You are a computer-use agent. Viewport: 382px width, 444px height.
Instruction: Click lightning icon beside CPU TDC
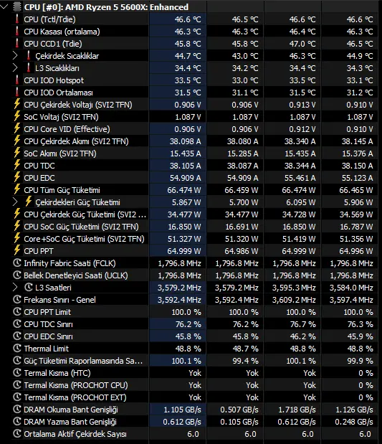pyautogui.click(x=17, y=165)
